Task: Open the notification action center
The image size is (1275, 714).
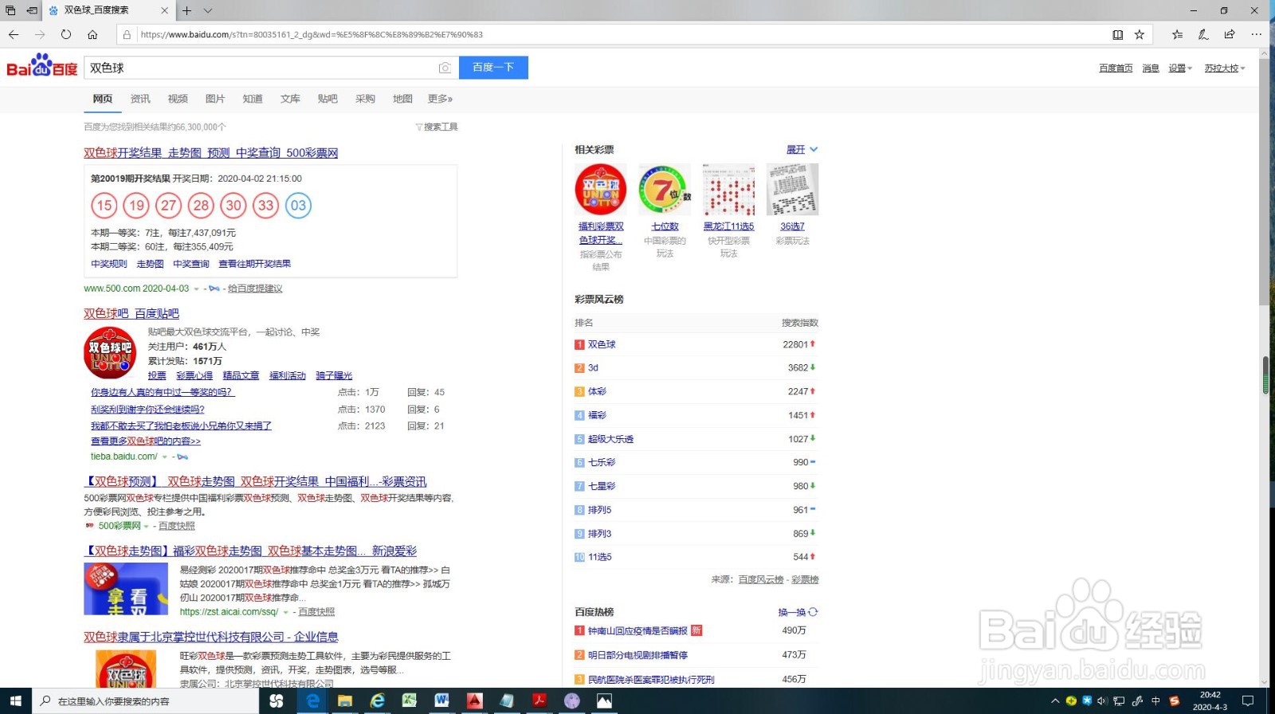Action: pos(1248,701)
